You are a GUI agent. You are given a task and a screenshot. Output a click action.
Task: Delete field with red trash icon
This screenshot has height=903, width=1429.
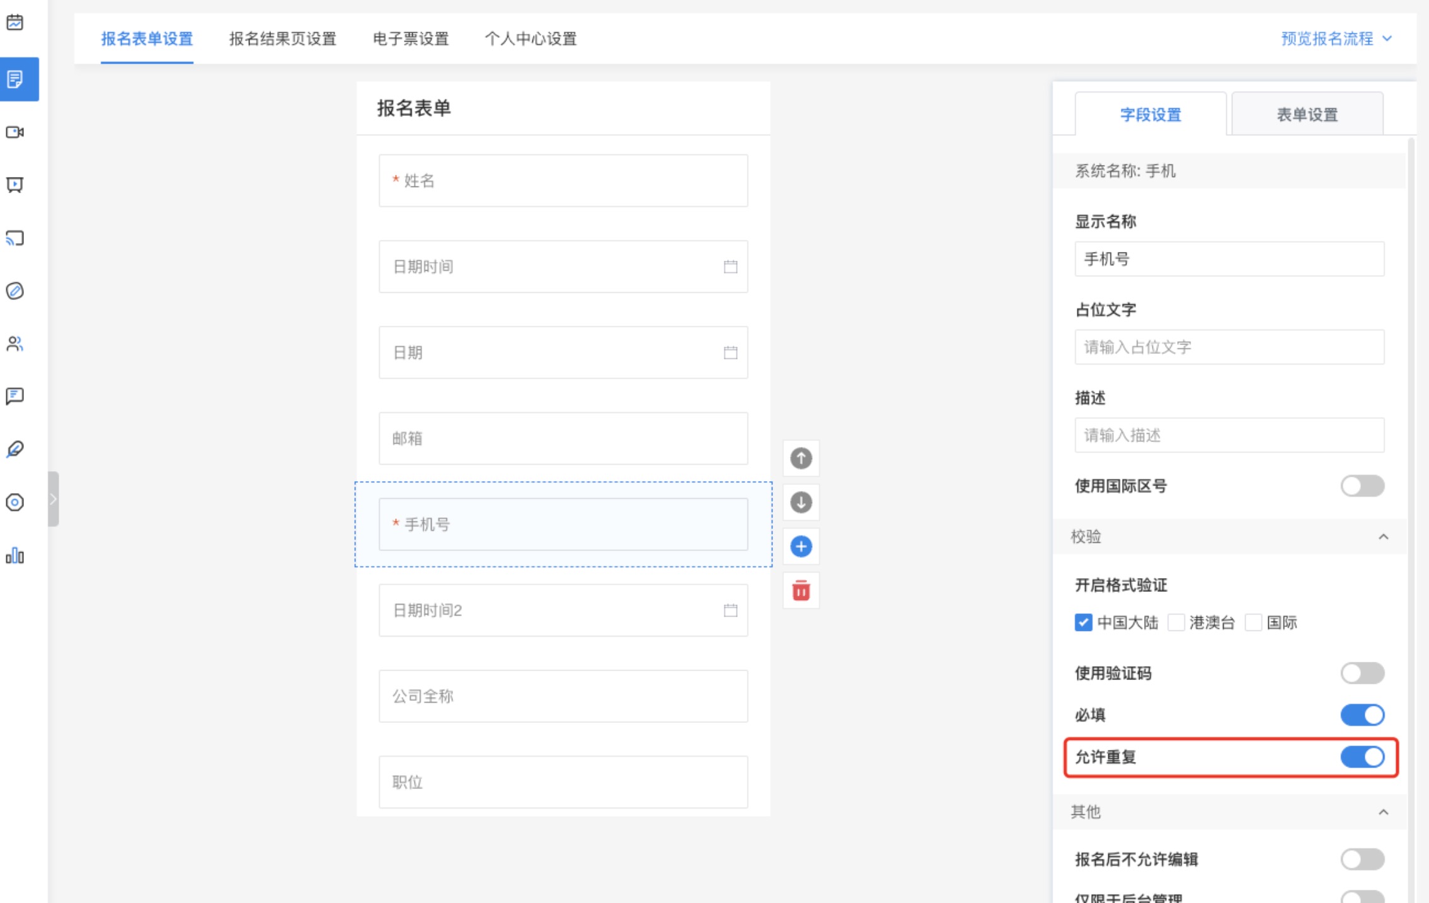click(x=801, y=591)
